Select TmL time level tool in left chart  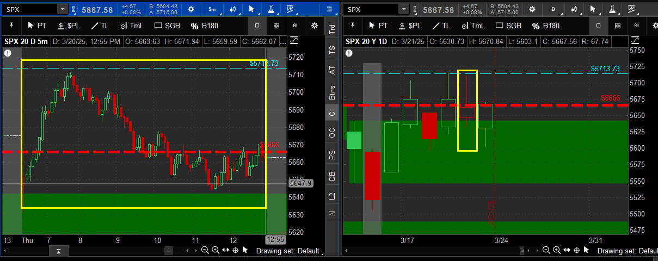click(132, 26)
